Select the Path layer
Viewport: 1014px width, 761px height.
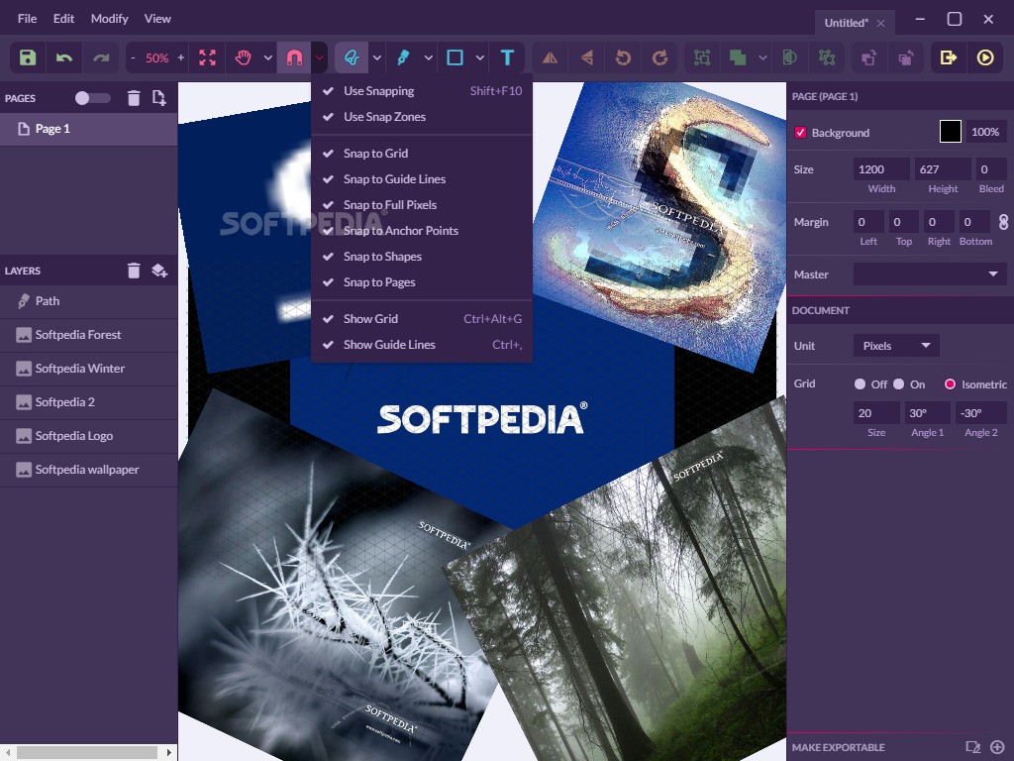point(88,301)
